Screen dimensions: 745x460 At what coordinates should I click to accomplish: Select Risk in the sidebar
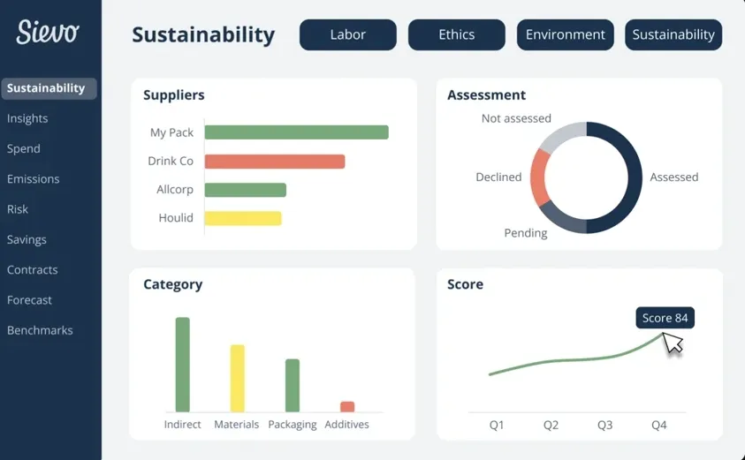(18, 209)
